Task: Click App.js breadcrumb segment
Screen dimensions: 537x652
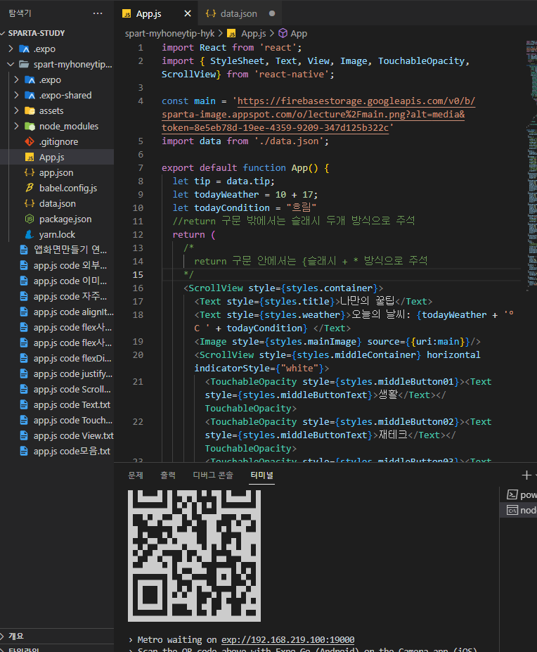Action: 253,34
